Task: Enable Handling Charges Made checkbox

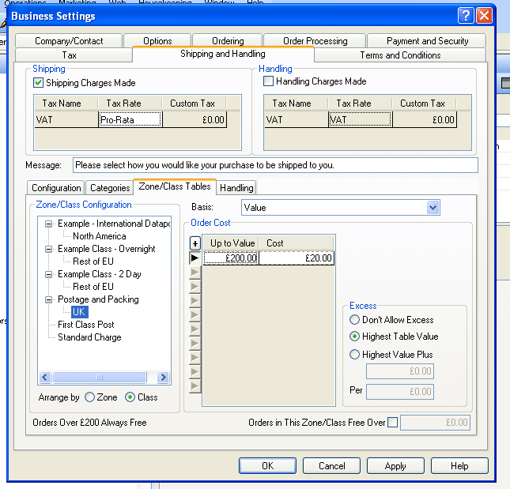Action: [268, 81]
